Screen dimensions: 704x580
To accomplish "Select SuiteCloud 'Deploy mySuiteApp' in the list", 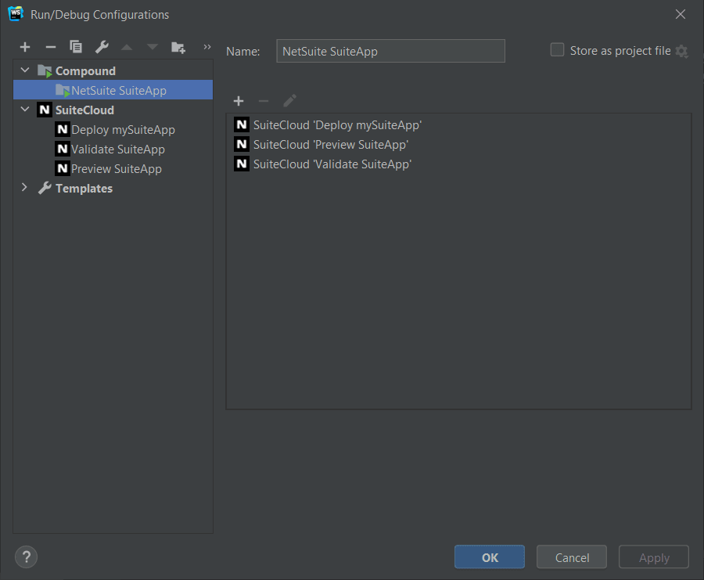I will (x=458, y=125).
